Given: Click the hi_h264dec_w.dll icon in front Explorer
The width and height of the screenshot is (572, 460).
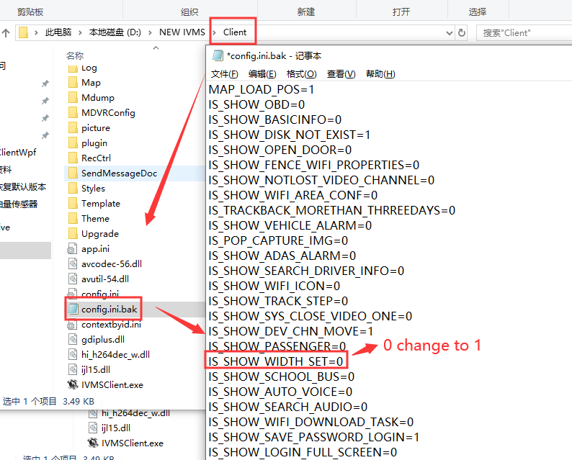Looking at the screenshot, I should [x=73, y=354].
